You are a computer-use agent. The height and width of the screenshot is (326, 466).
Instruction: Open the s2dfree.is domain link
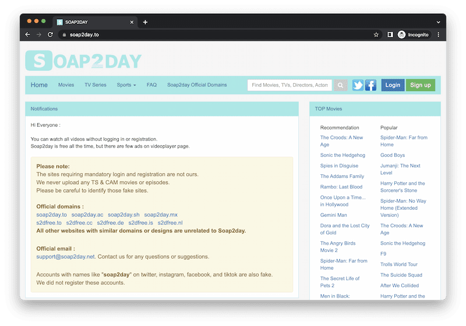(x=140, y=223)
